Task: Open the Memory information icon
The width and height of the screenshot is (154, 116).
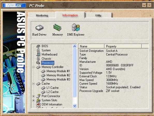Action: click(x=57, y=28)
